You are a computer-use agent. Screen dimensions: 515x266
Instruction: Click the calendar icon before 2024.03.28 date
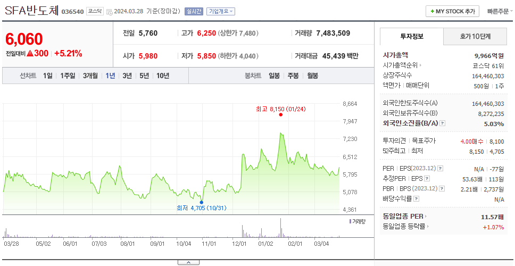pos(110,12)
